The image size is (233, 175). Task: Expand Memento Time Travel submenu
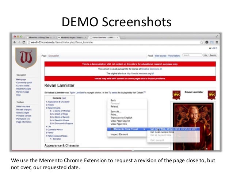pyautogui.click(x=127, y=129)
